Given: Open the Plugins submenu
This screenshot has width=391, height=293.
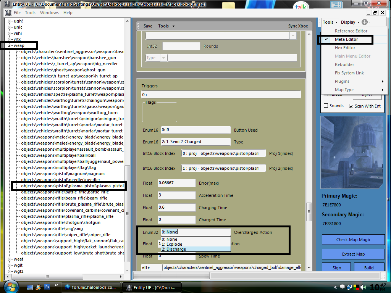Looking at the screenshot, I should pyautogui.click(x=355, y=82).
